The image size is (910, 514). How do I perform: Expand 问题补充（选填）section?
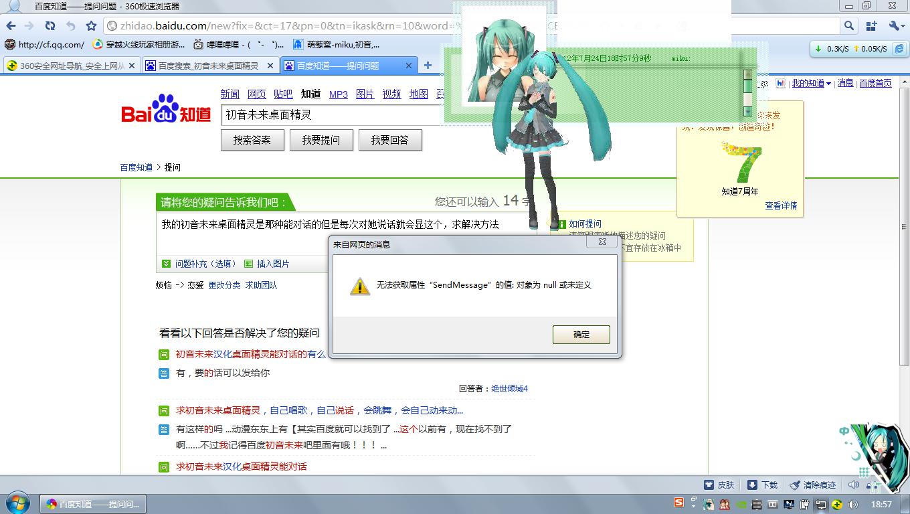coord(200,264)
